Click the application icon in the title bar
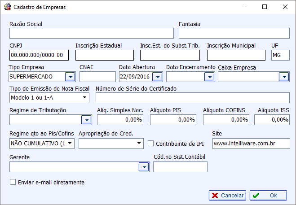Screen dimensions: 296x205 [8, 7]
